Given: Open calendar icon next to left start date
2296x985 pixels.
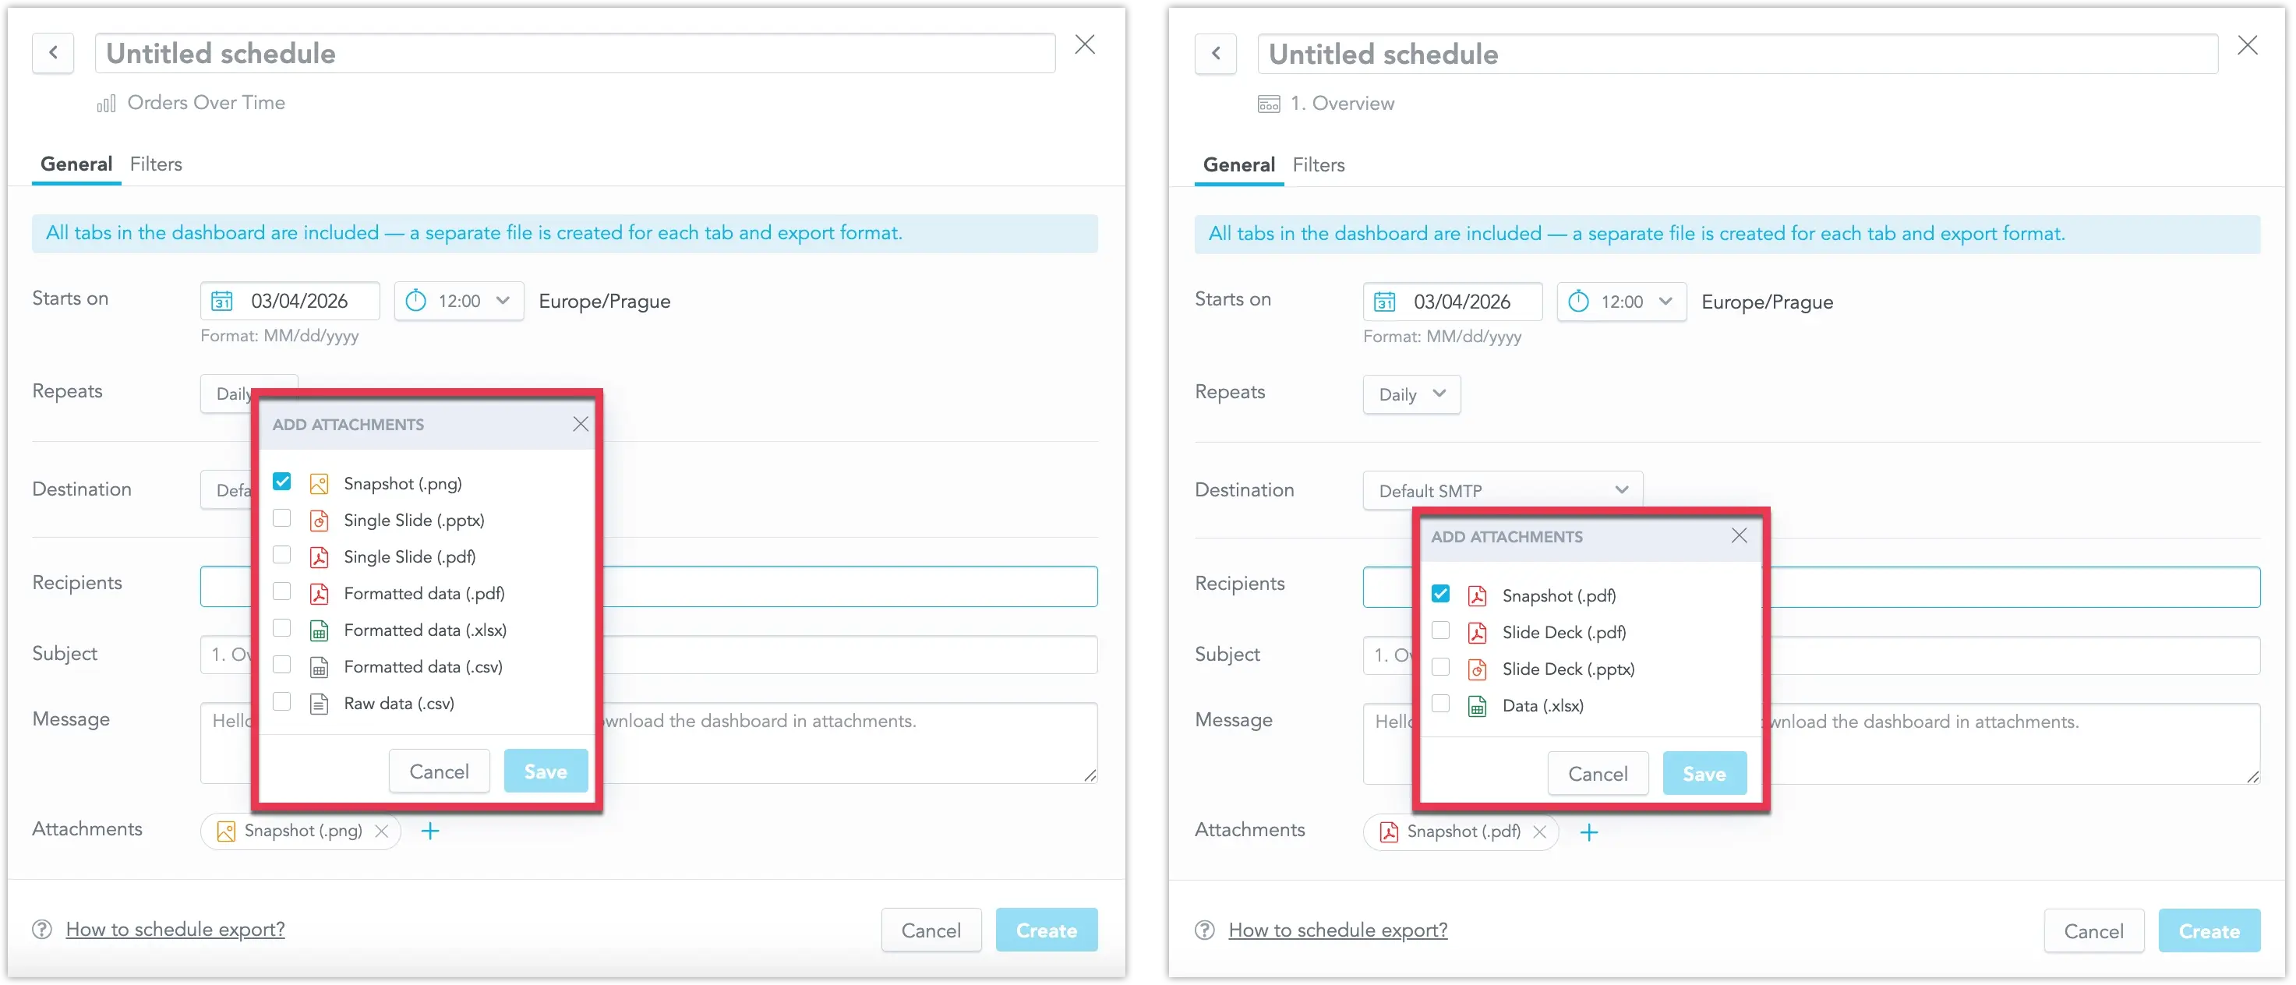Looking at the screenshot, I should 222,302.
